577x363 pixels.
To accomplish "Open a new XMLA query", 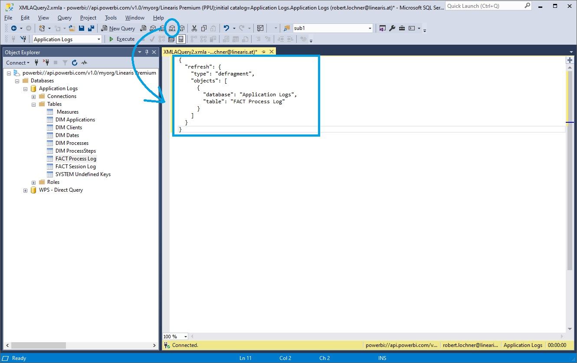I will pyautogui.click(x=172, y=28).
